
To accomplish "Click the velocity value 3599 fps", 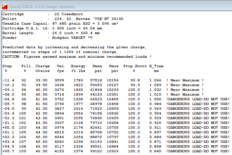I will pos(59,80).
